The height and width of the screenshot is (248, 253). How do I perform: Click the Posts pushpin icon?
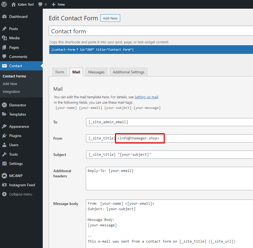(x=4, y=29)
